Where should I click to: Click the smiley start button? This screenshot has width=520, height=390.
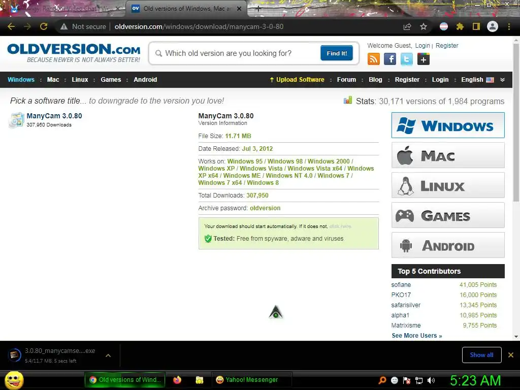point(14,380)
